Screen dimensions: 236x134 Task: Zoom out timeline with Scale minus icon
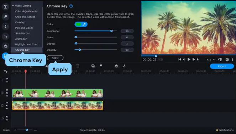coord(15,130)
